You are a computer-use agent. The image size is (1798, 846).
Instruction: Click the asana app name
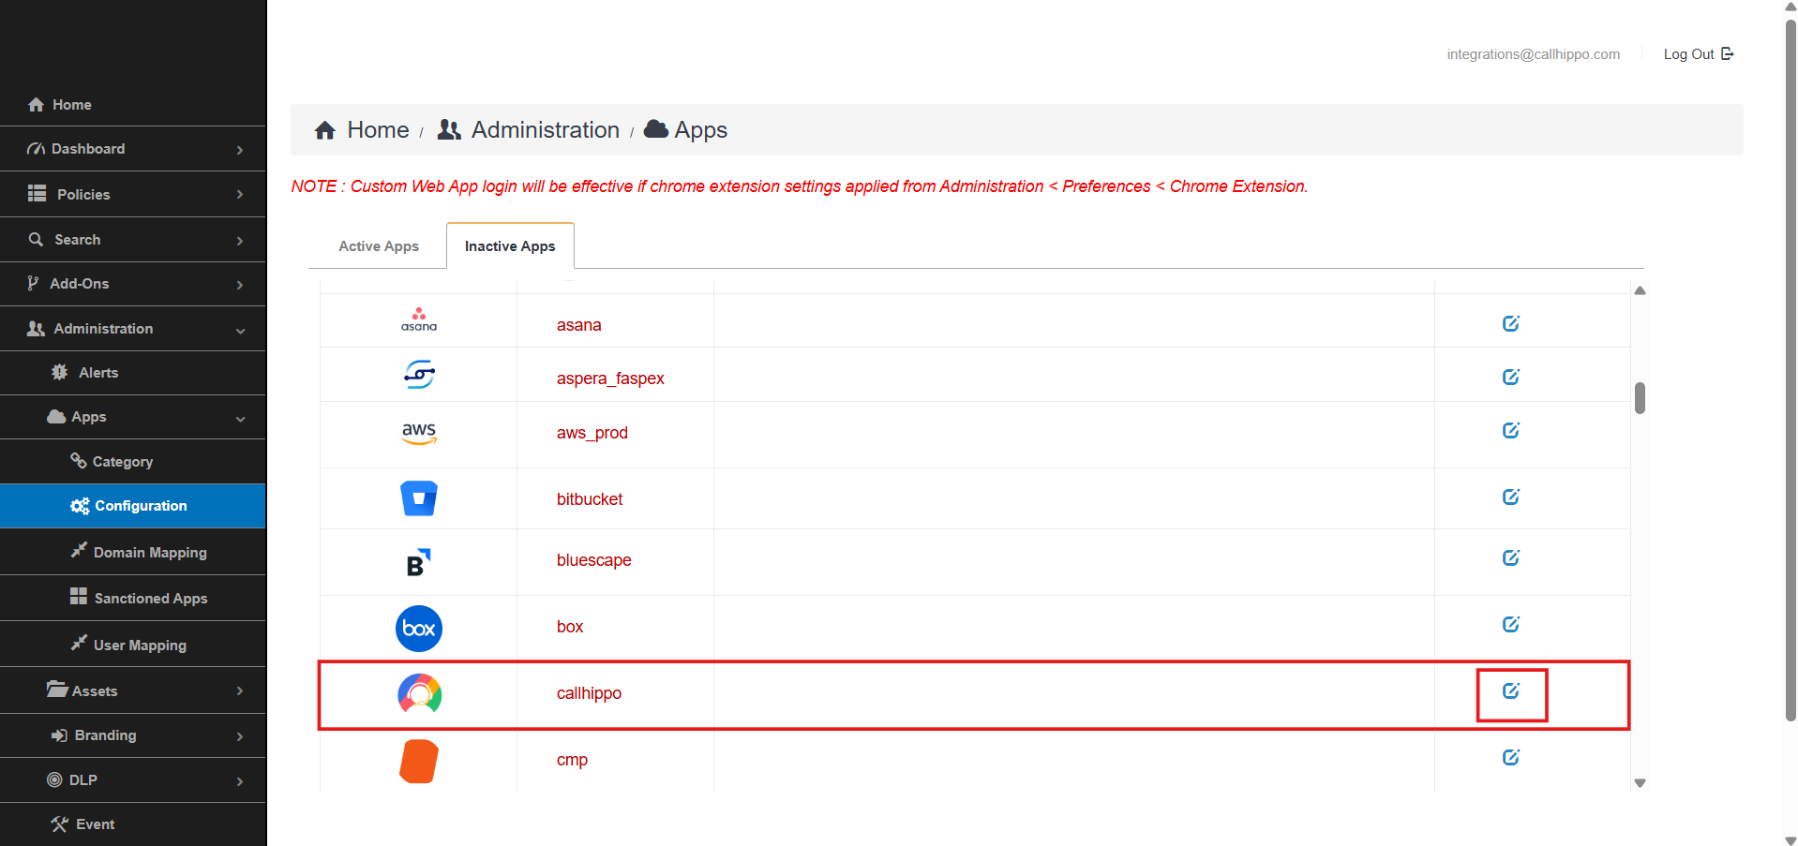point(579,325)
